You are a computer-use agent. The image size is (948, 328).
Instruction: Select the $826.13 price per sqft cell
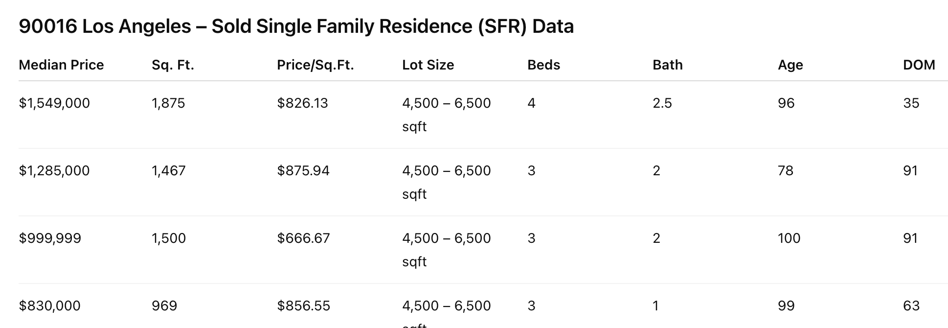point(302,103)
